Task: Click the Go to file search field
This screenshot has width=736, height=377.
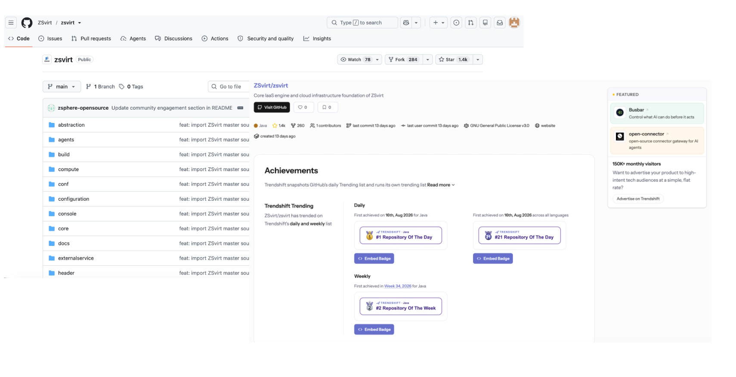Action: (229, 87)
